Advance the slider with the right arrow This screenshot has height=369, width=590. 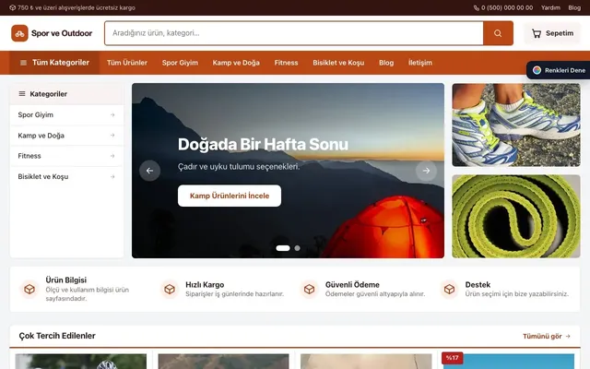click(x=426, y=171)
